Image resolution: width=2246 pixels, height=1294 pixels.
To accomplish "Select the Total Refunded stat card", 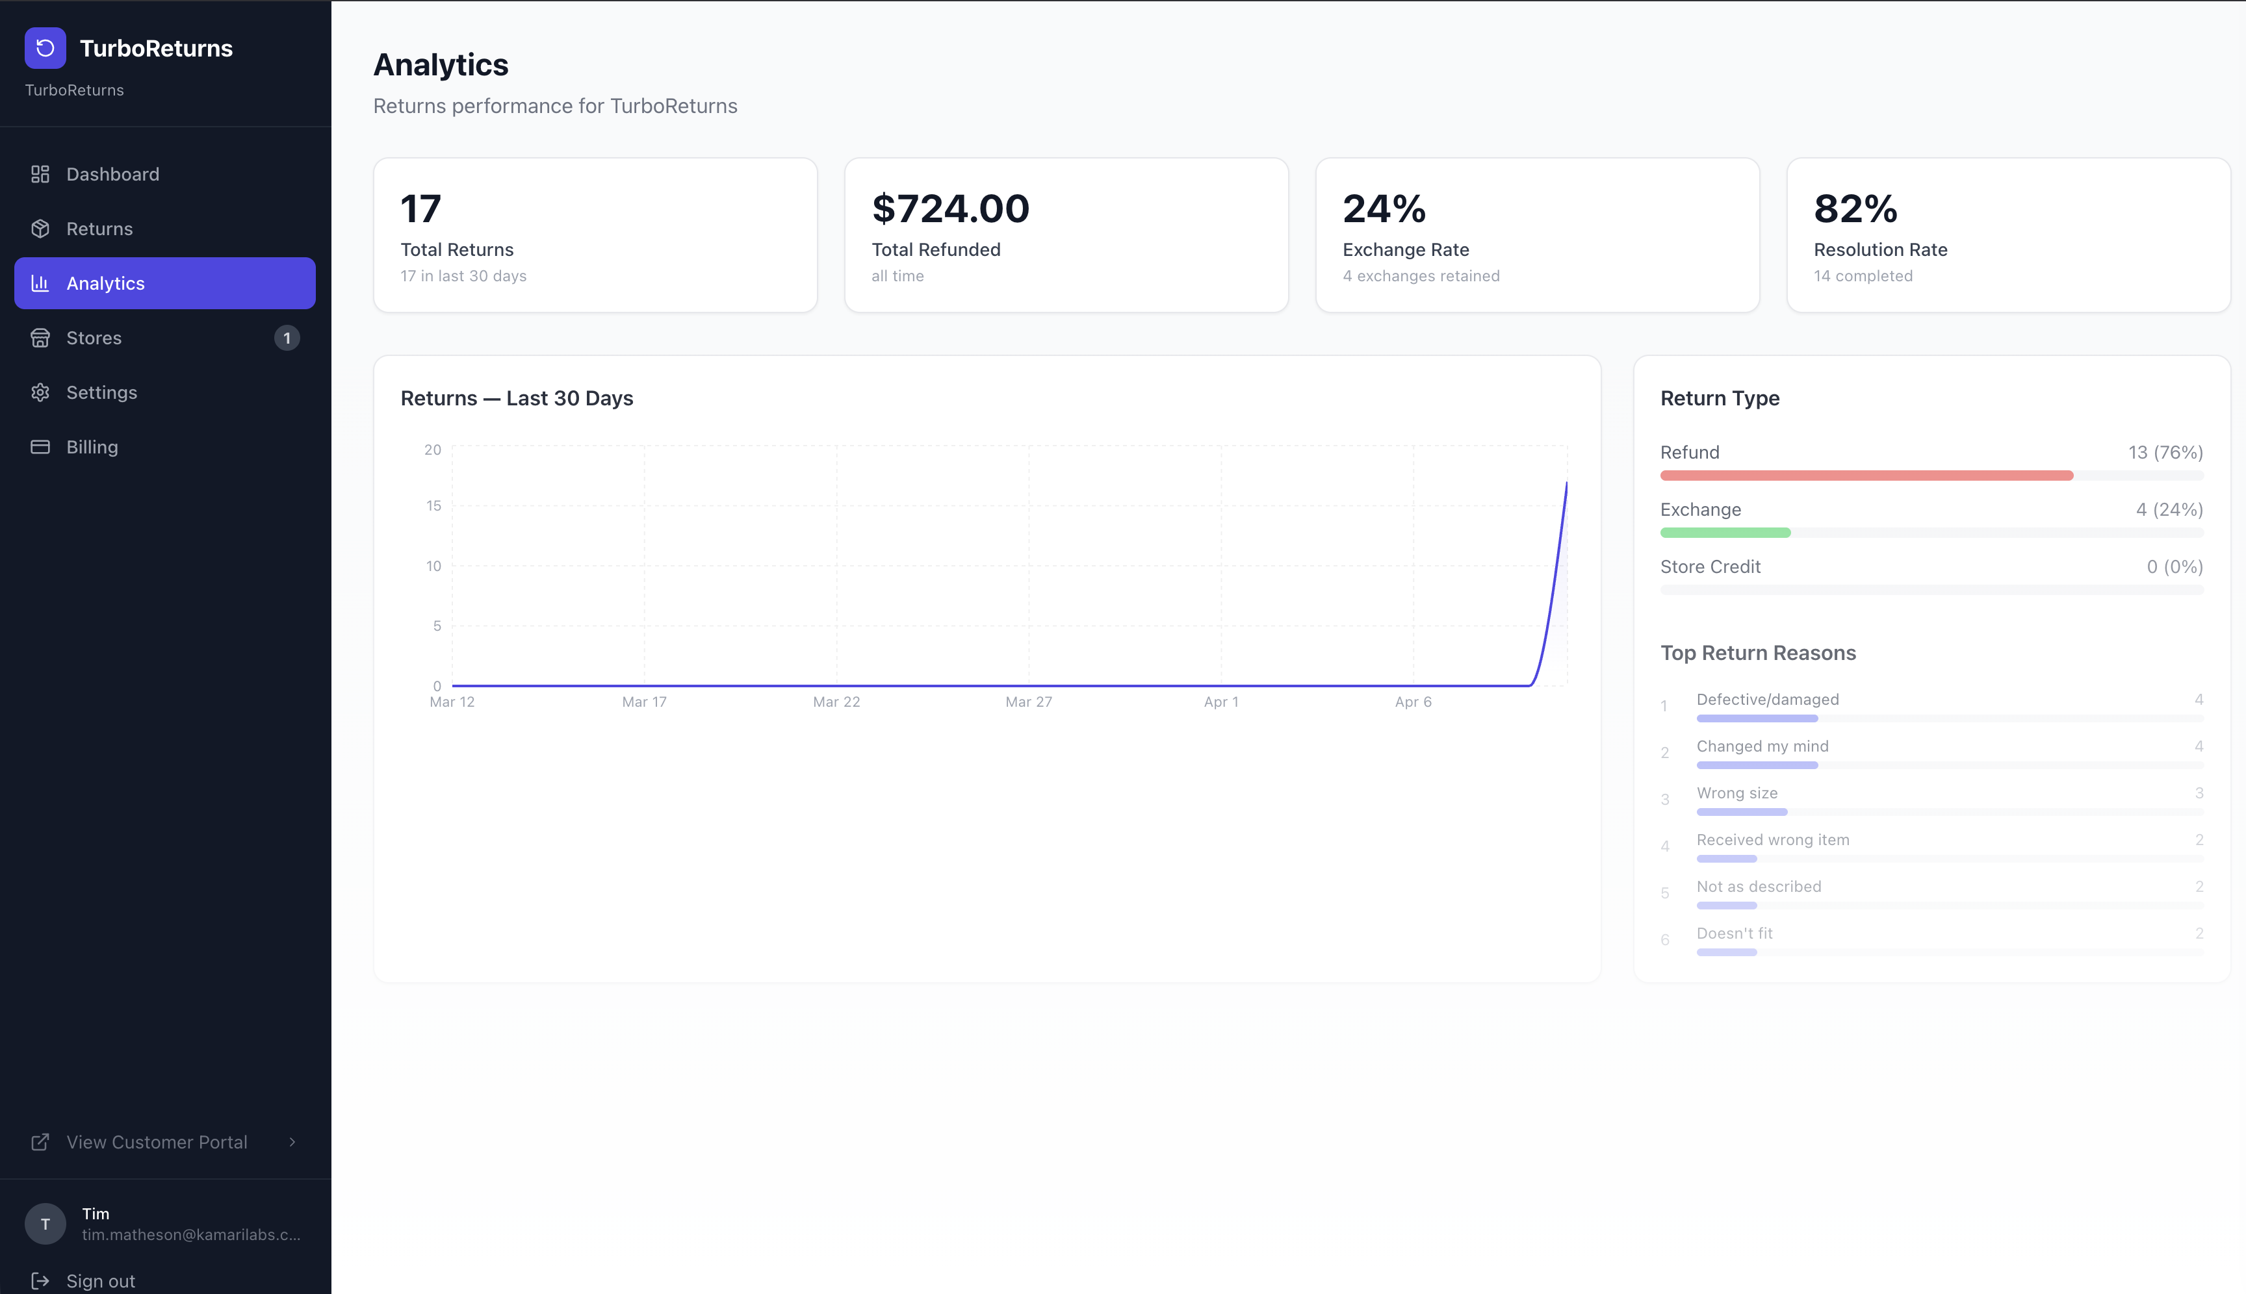I will click(x=1065, y=236).
